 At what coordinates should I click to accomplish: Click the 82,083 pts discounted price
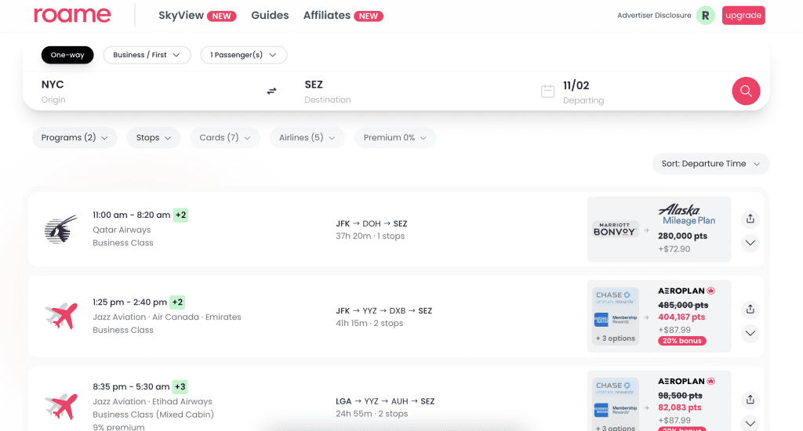[x=680, y=407]
